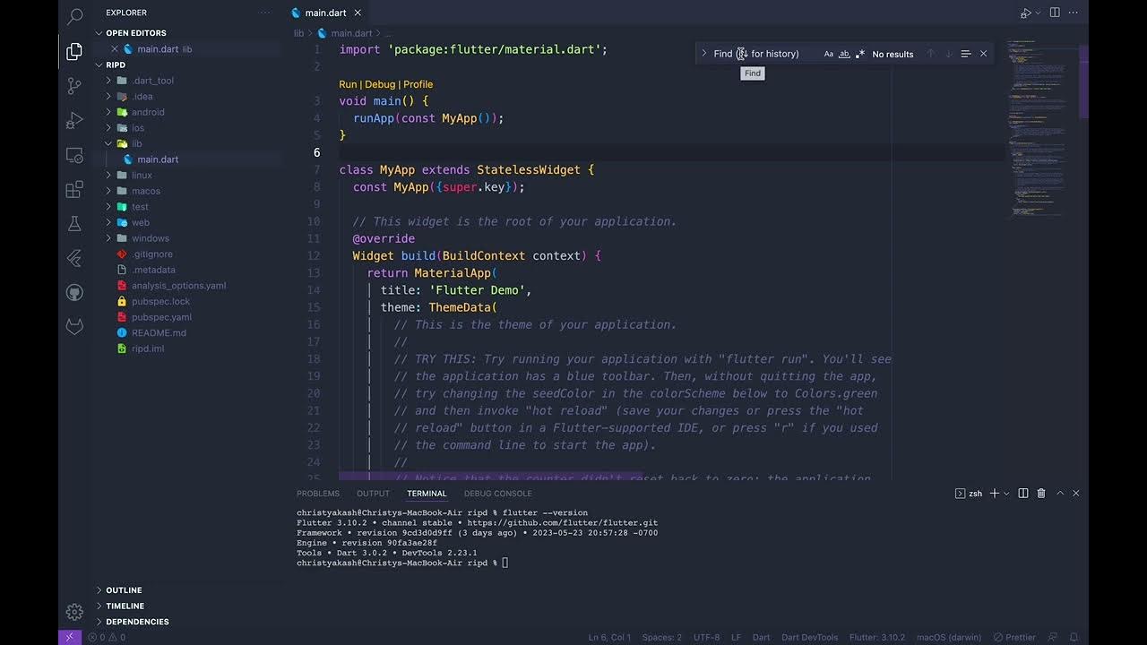Screen dimensions: 1147x645
Task: Click the errors and warnings status counter
Action: coord(107,637)
